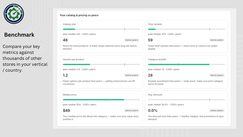Click above peers badge in Category breadth
This screenshot has width=243, height=137.
[217, 75]
